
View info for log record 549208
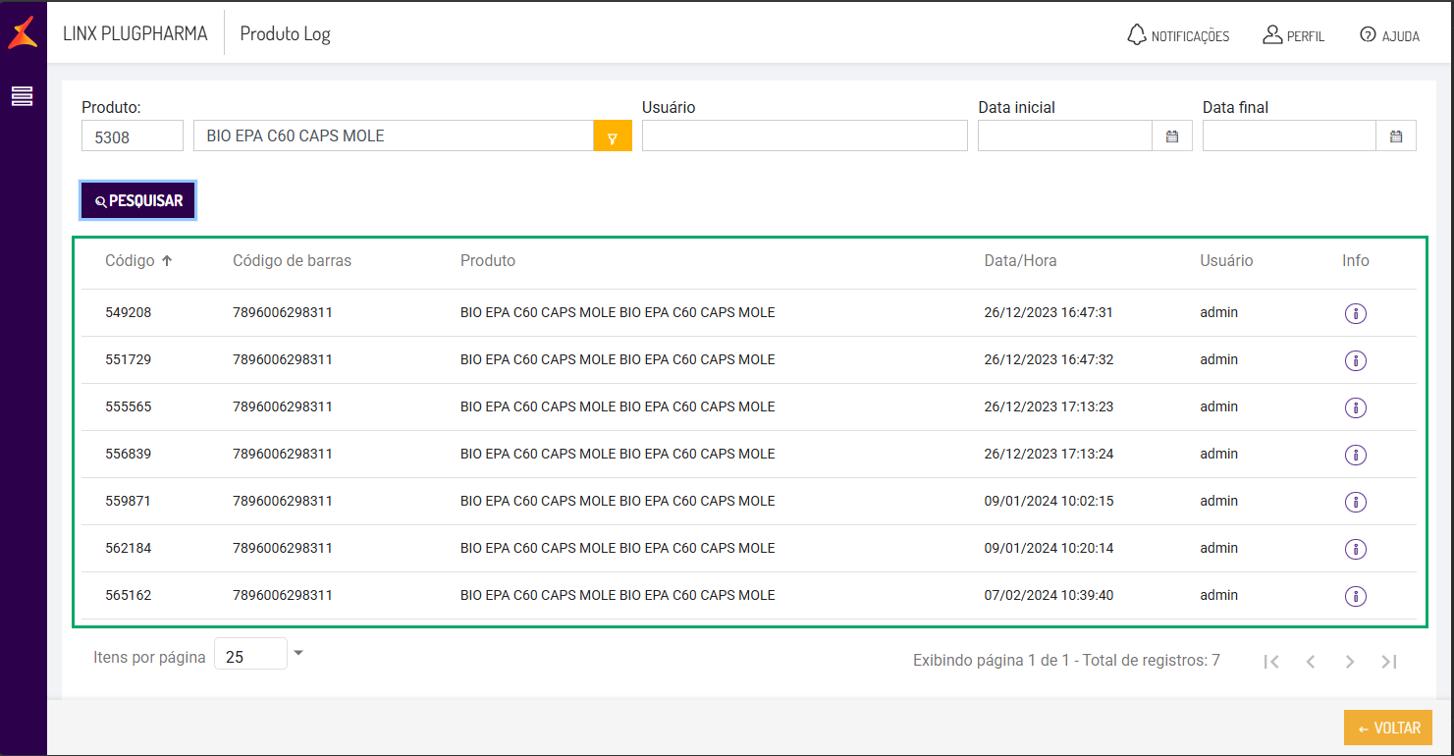click(x=1355, y=313)
